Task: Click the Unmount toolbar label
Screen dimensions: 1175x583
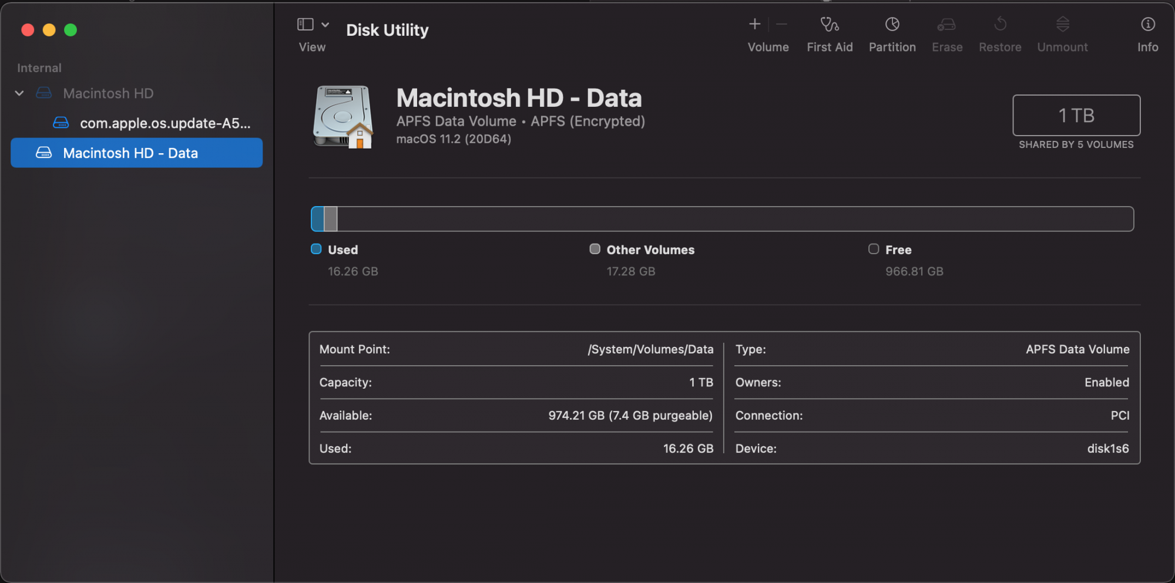Action: tap(1062, 47)
